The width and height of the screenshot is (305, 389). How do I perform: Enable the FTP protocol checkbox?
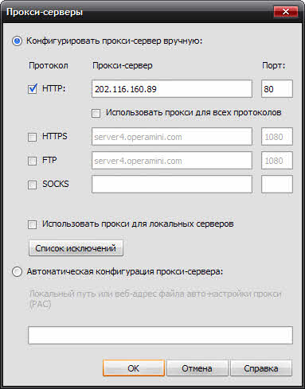tap(33, 161)
